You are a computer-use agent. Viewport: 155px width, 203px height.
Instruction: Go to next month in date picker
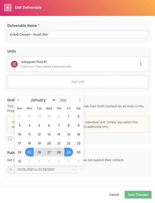coord(80,100)
